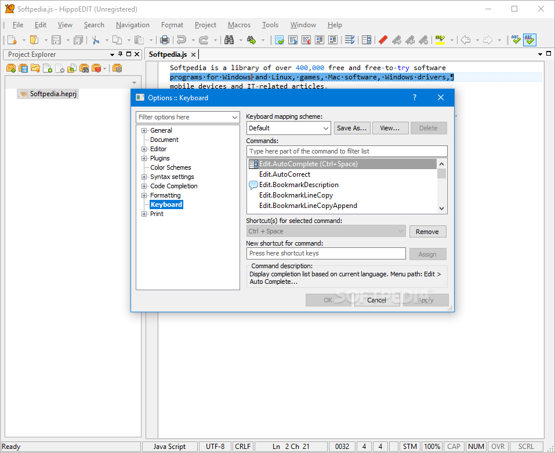Open the Format menu
Screen dimensions: 555x453
(x=172, y=25)
